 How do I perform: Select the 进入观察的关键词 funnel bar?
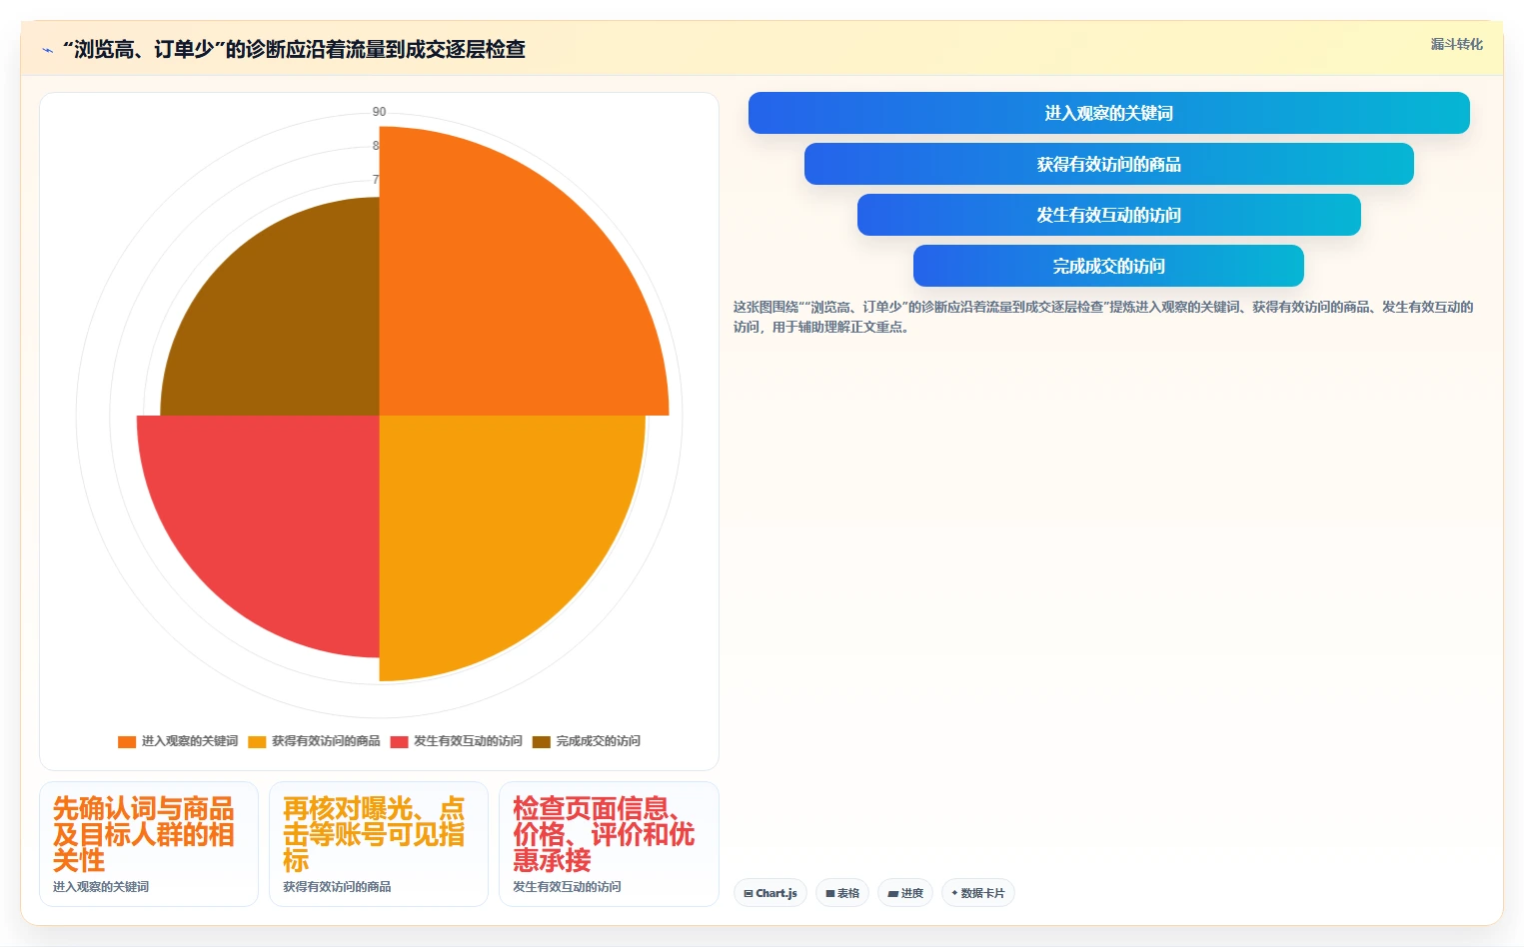(x=1108, y=113)
